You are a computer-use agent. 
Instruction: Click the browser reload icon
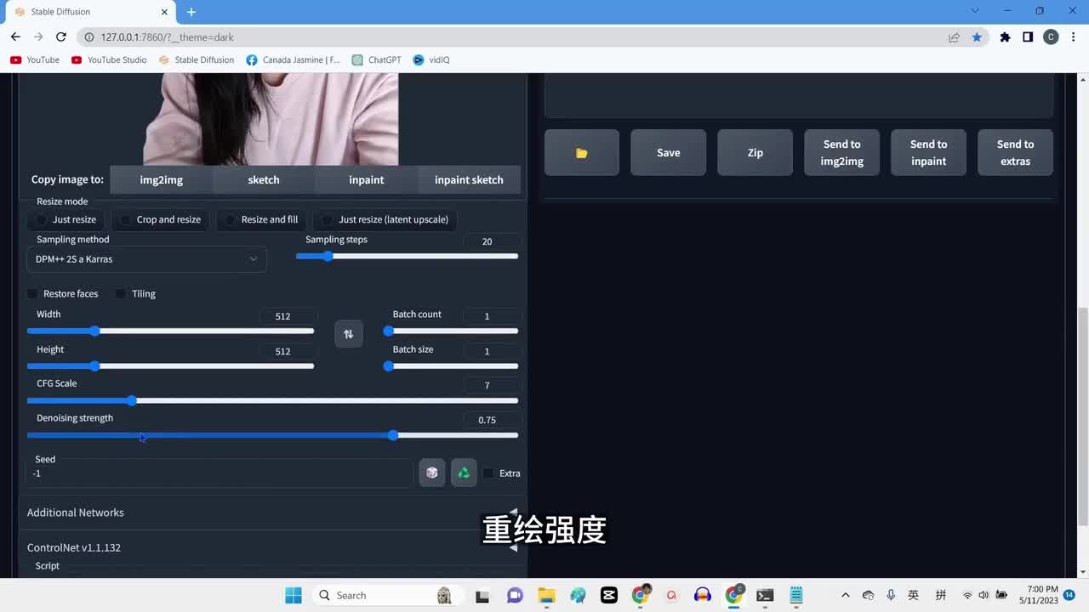(x=61, y=37)
